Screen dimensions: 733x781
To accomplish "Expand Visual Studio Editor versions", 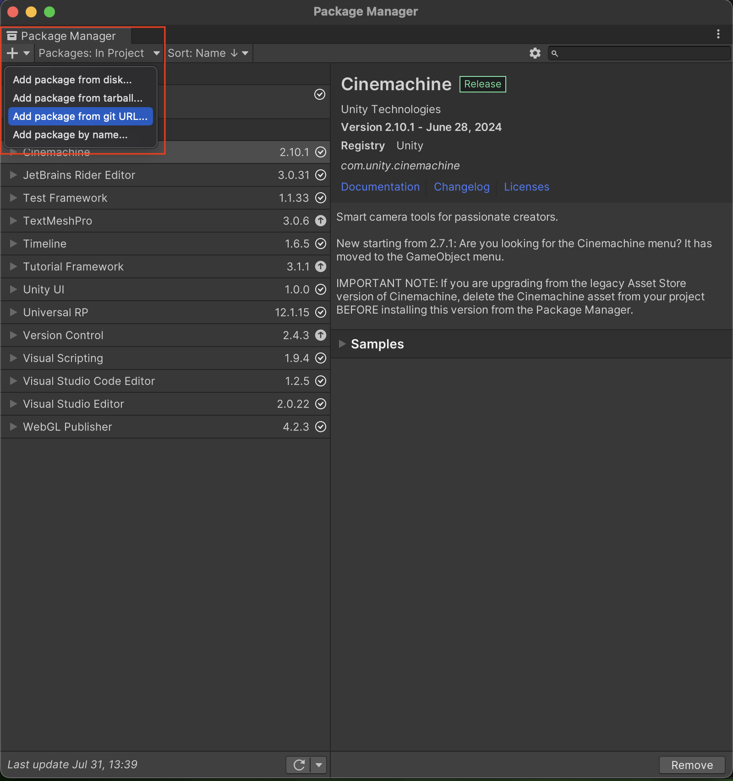I will pyautogui.click(x=13, y=404).
